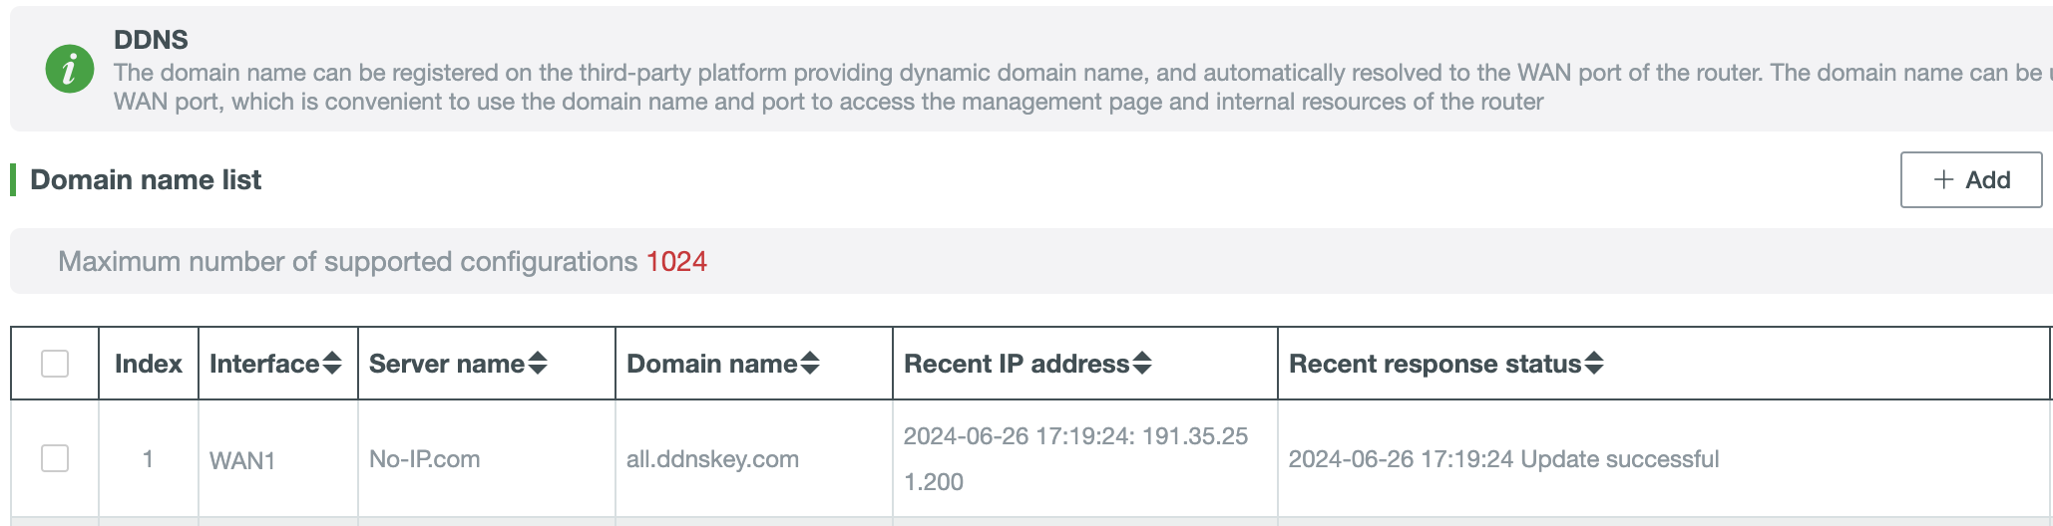
Task: Click the Domain name header label
Action: (712, 364)
